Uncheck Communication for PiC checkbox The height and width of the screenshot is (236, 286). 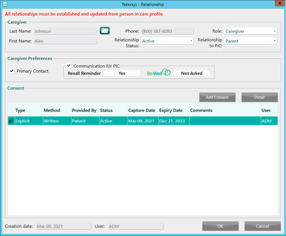[69, 66]
